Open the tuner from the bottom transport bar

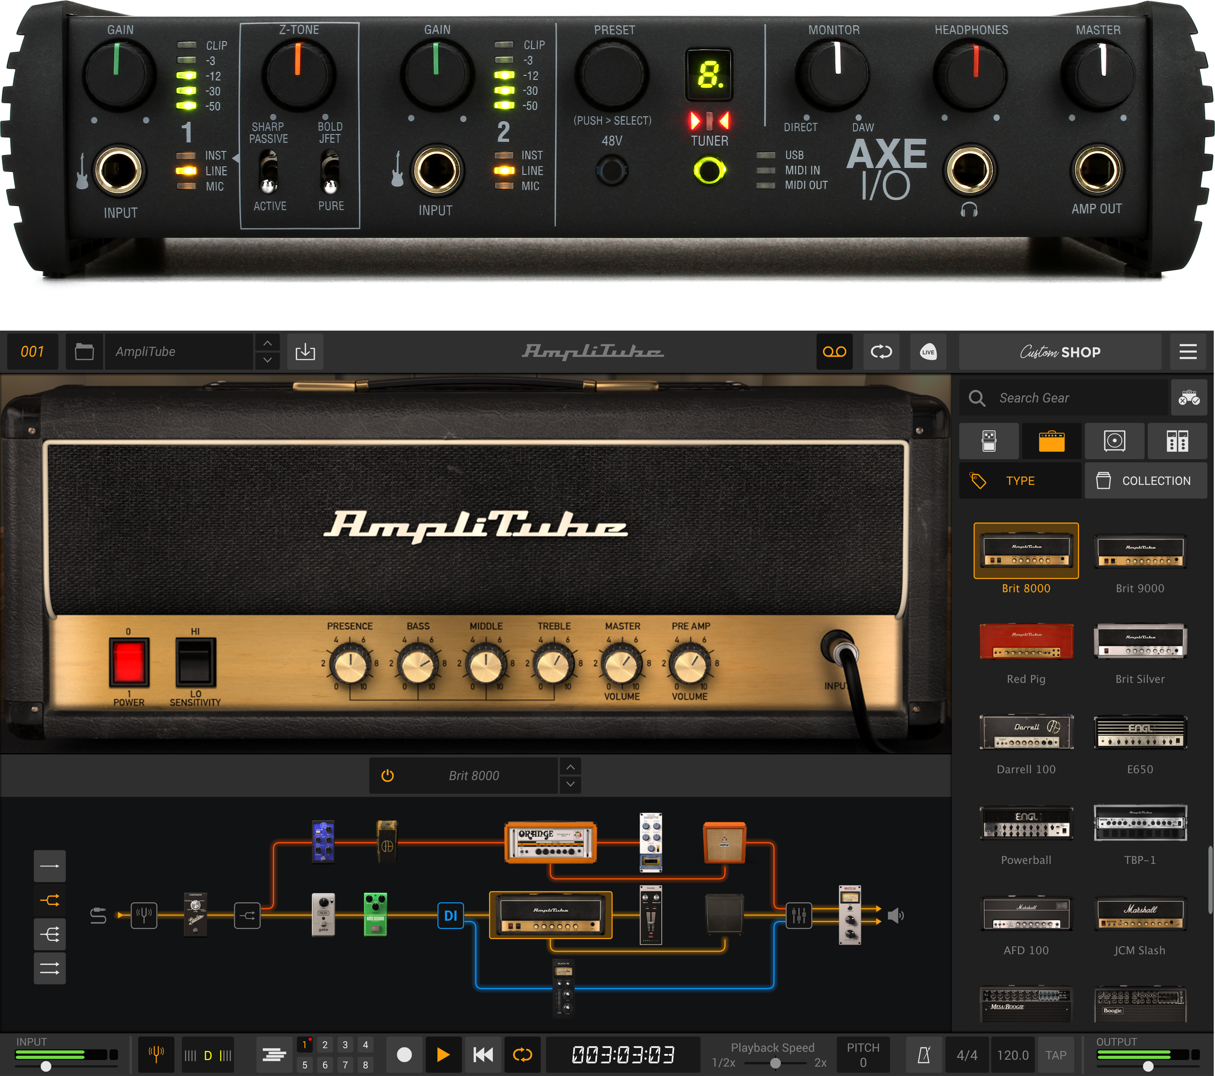tap(156, 1055)
